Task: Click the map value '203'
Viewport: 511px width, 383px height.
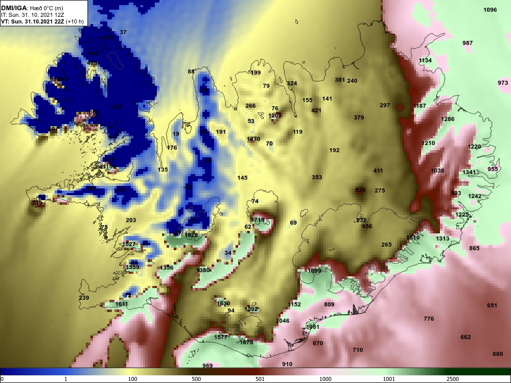Action: pyautogui.click(x=131, y=220)
